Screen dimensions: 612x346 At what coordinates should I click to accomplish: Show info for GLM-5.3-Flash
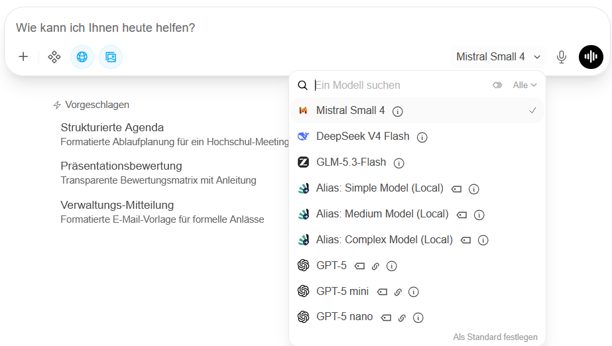click(398, 163)
